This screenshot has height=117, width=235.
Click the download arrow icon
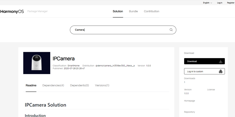click(221, 61)
